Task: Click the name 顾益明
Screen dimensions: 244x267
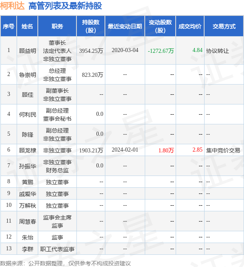Action: click(27, 50)
